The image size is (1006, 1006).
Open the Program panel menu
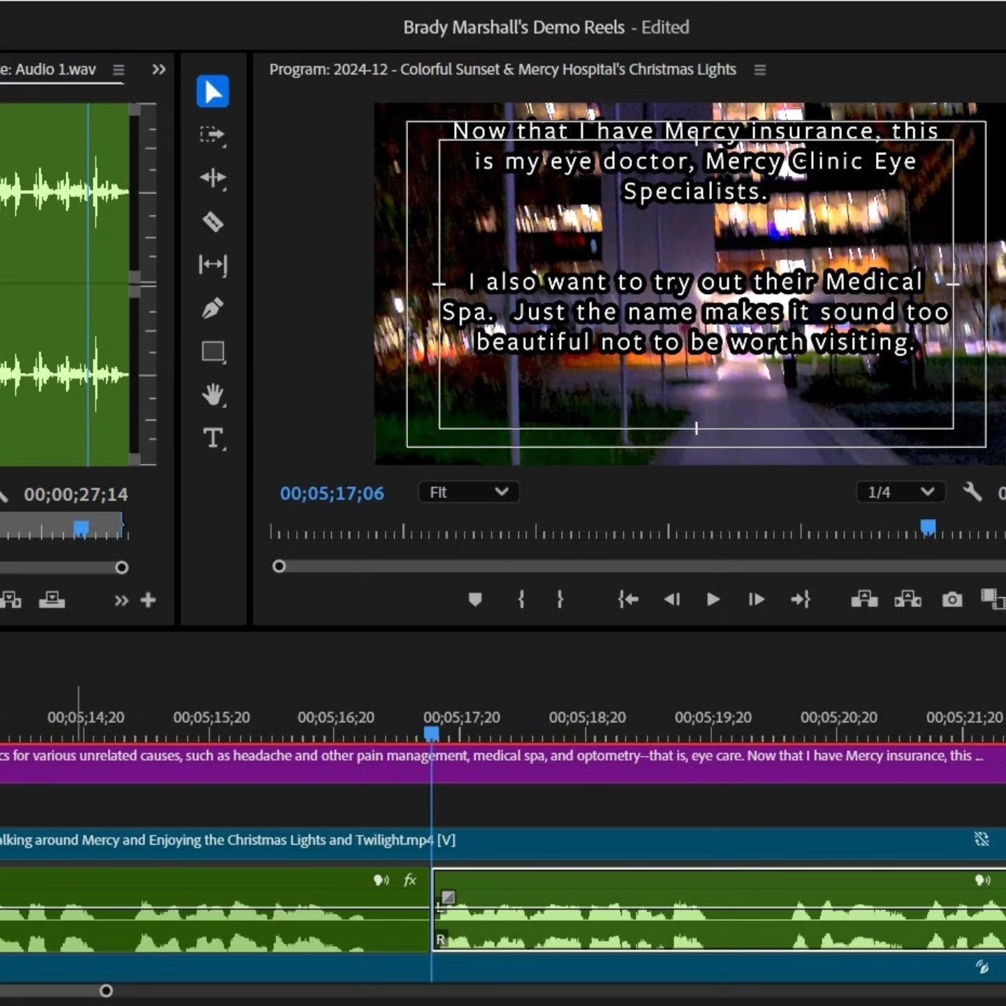(760, 70)
